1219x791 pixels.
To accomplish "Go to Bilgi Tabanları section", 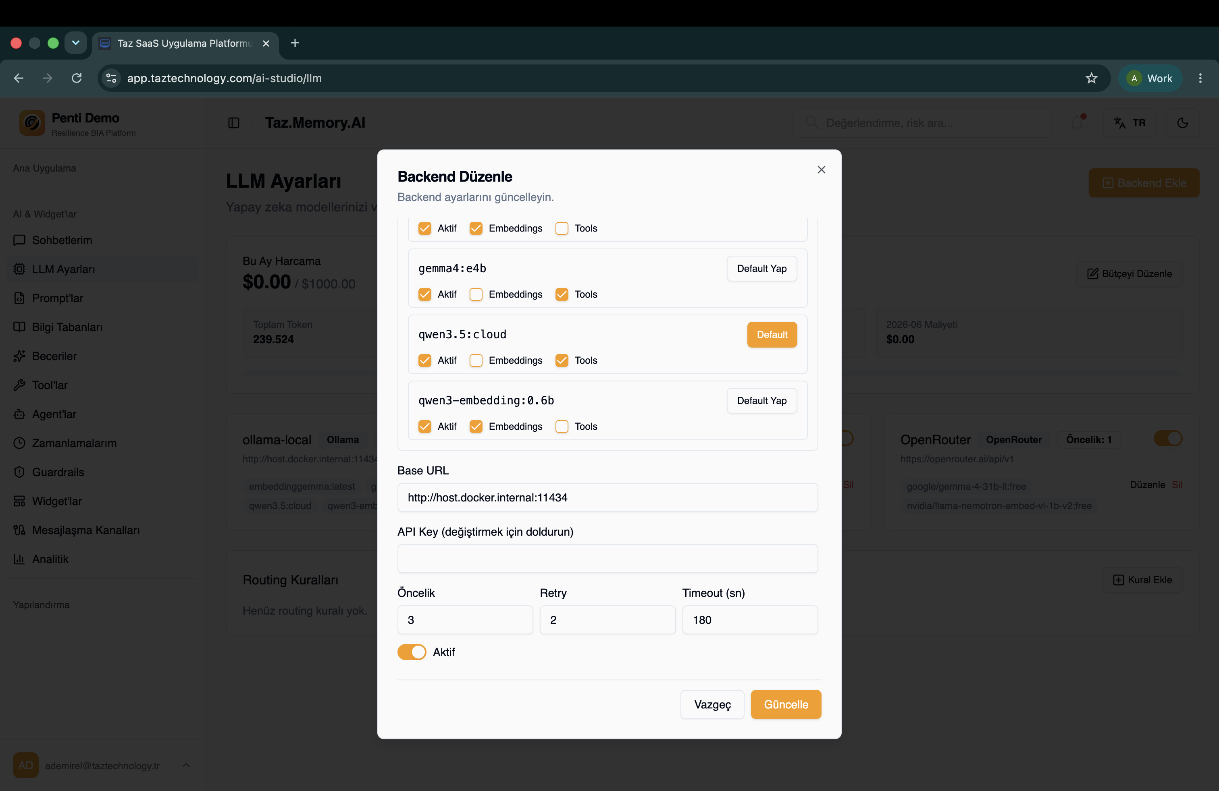I will 104,327.
